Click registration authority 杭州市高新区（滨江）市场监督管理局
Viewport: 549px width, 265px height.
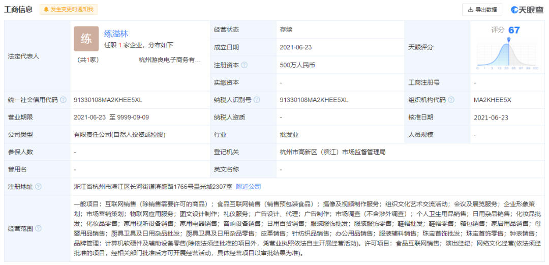(332, 152)
